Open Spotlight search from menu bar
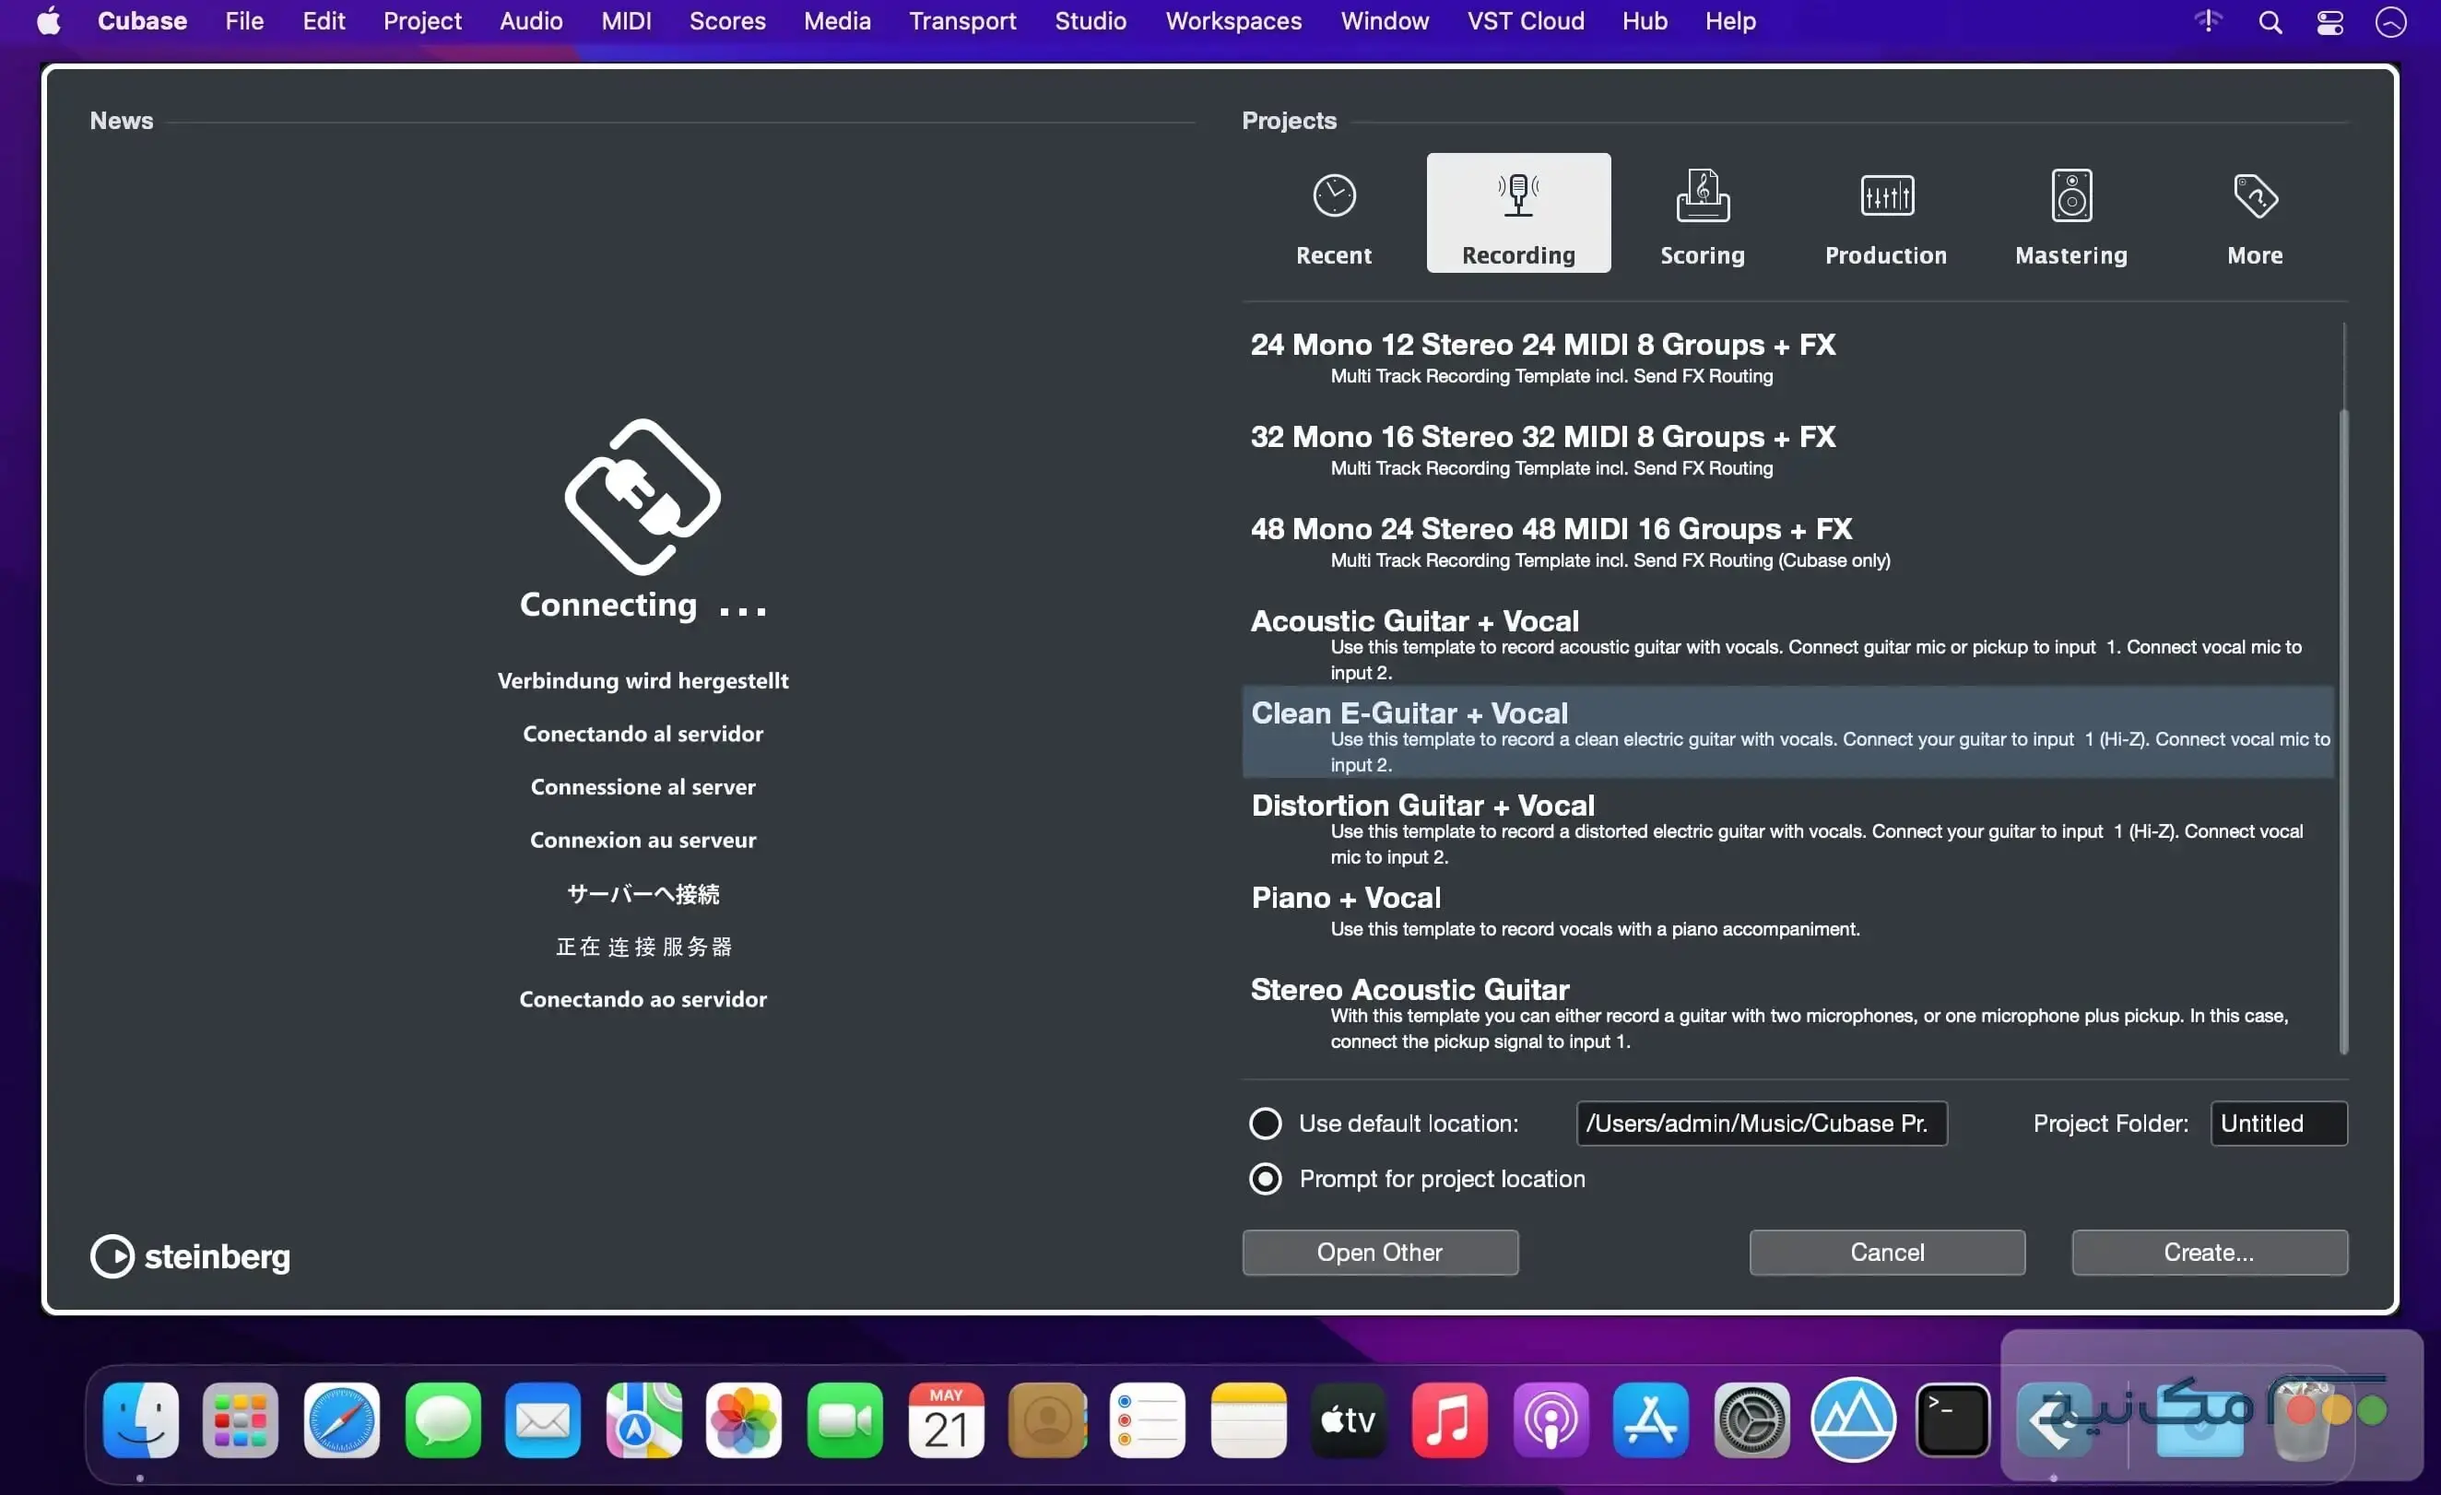 pyautogui.click(x=2269, y=21)
